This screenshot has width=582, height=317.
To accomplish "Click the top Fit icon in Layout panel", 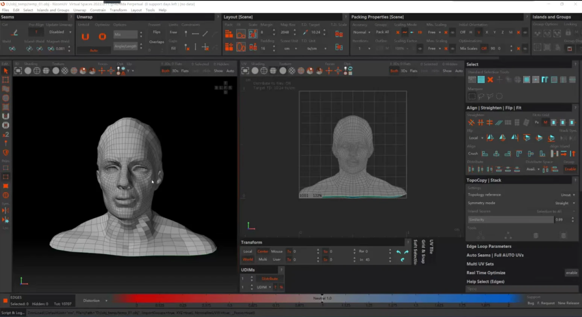I will click(x=241, y=34).
